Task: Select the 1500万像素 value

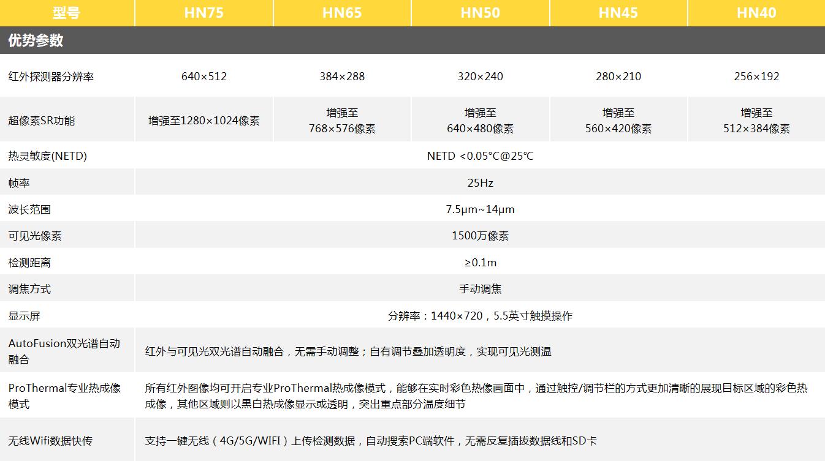Action: 480,236
